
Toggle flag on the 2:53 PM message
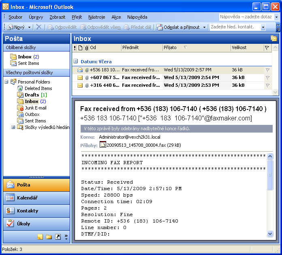tap(267, 86)
